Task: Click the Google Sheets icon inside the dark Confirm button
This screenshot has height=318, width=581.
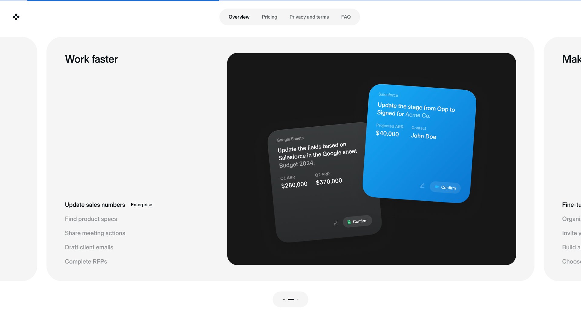Action: [349, 221]
